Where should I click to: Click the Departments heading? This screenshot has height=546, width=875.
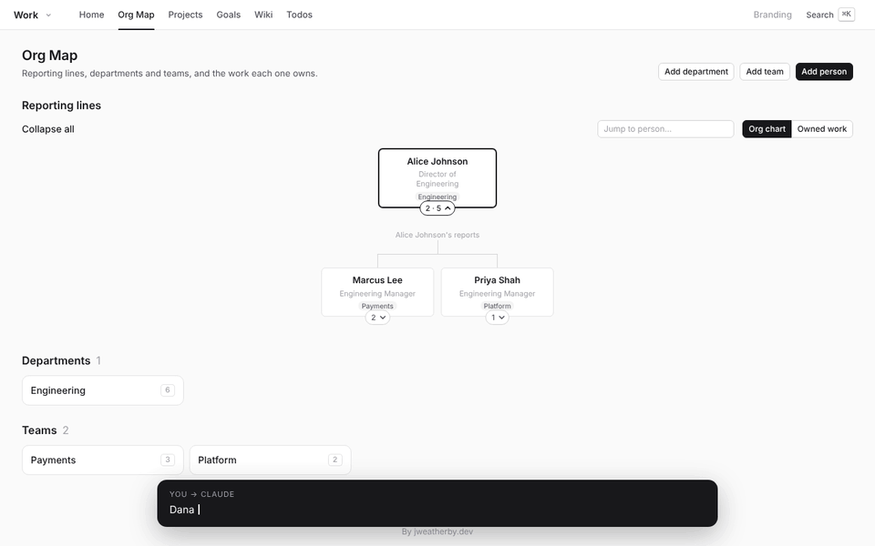tap(56, 360)
